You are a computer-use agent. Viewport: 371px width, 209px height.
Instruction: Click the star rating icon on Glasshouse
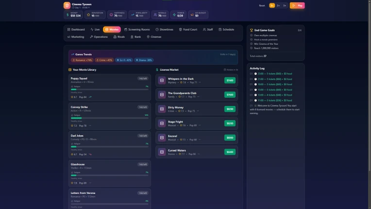(72, 183)
